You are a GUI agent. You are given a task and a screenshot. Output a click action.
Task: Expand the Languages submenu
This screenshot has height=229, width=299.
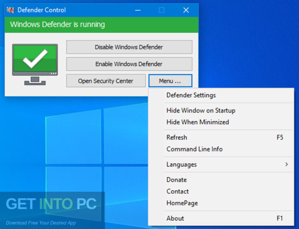click(x=221, y=164)
